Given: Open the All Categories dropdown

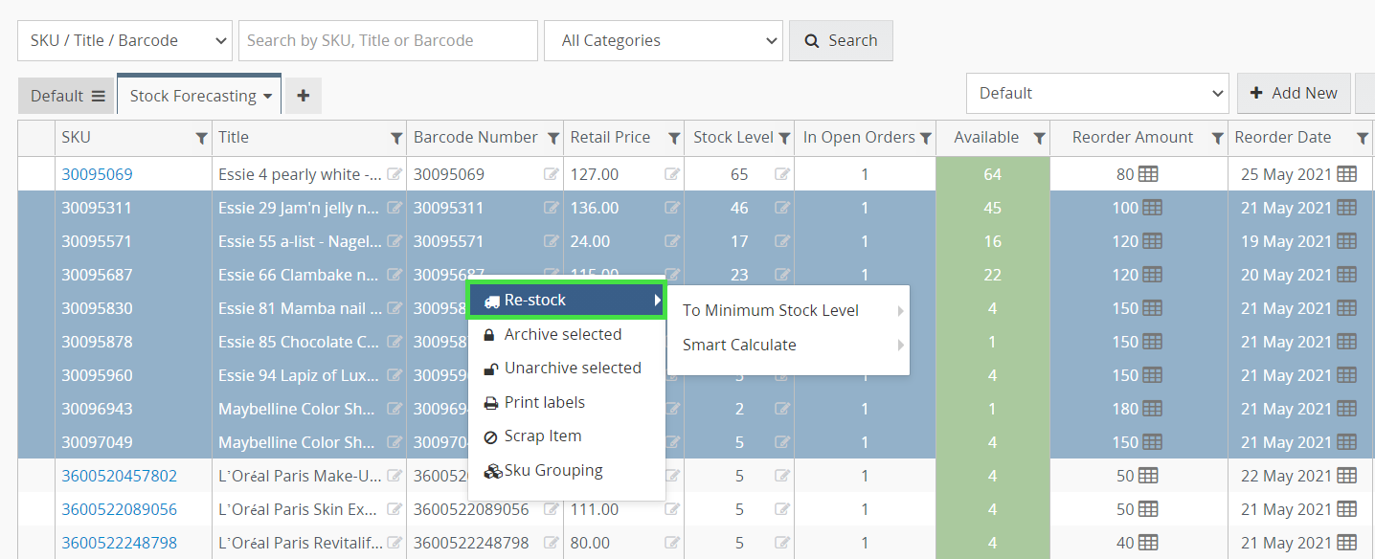Looking at the screenshot, I should click(664, 40).
